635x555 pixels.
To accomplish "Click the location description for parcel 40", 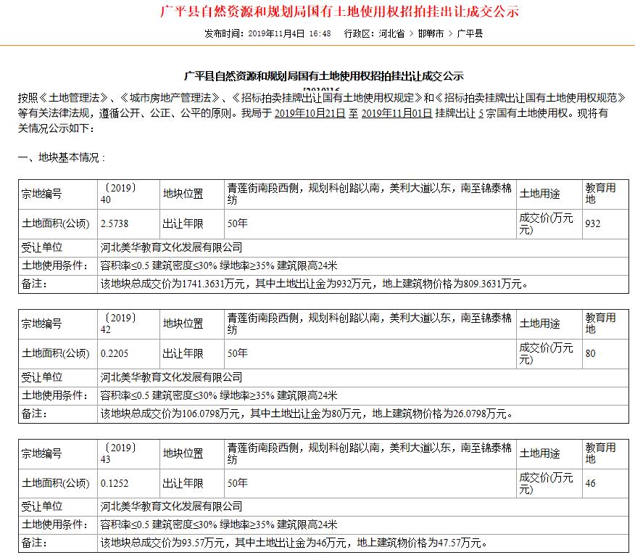I will click(370, 194).
